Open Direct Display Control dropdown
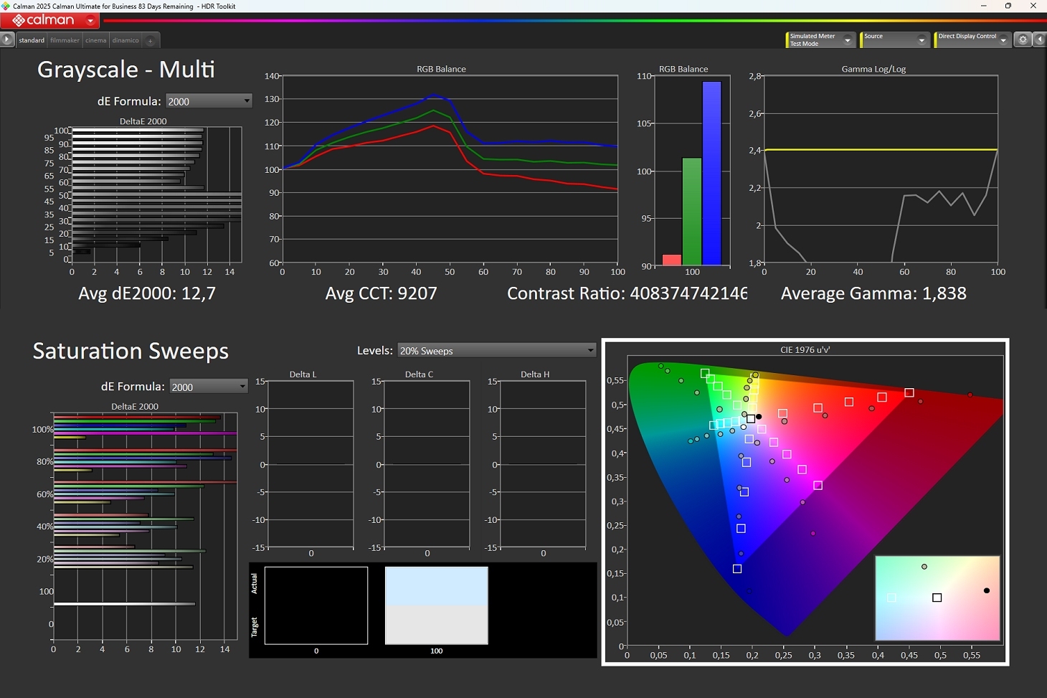This screenshot has width=1047, height=698. coord(1003,40)
